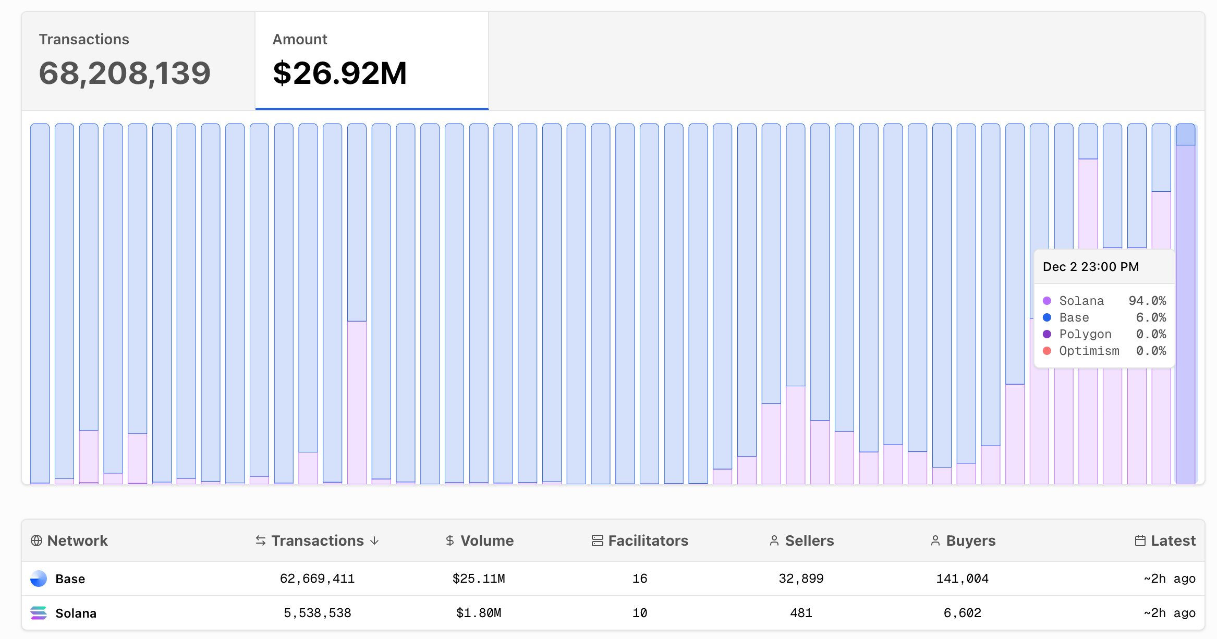Click the red Optimism dot in tooltip
This screenshot has height=639, width=1217.
point(1047,351)
